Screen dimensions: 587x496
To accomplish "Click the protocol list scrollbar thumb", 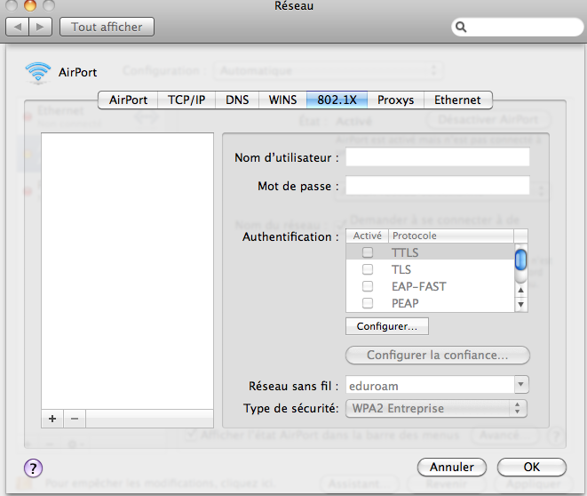I will [520, 260].
